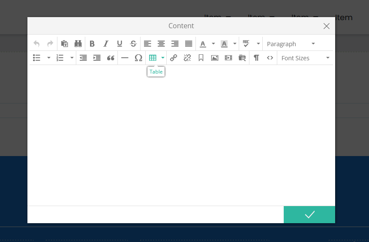Center align text
369x242 pixels.
pos(161,44)
